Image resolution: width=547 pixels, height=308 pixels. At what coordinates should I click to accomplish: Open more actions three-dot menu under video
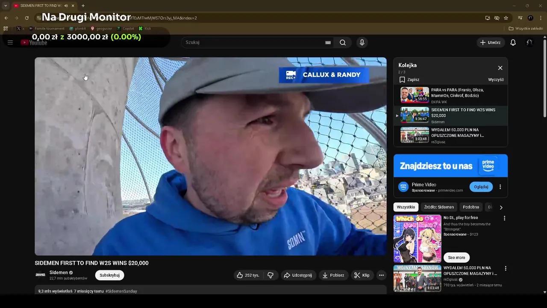pos(382,275)
